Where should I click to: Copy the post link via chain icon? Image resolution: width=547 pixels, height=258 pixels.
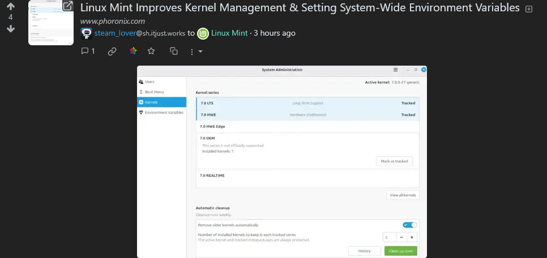click(x=112, y=51)
